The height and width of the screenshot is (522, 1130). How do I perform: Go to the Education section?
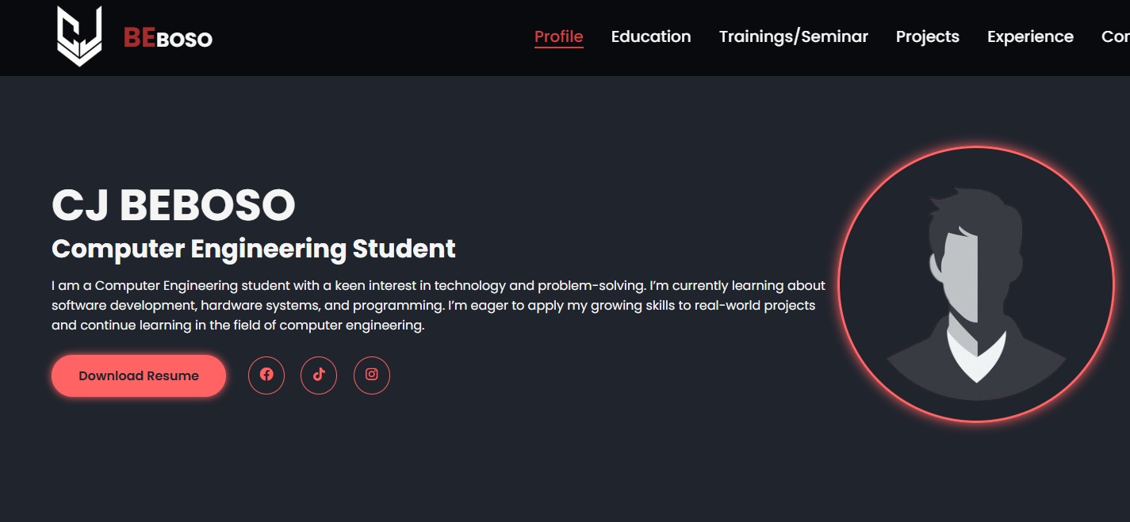click(651, 36)
